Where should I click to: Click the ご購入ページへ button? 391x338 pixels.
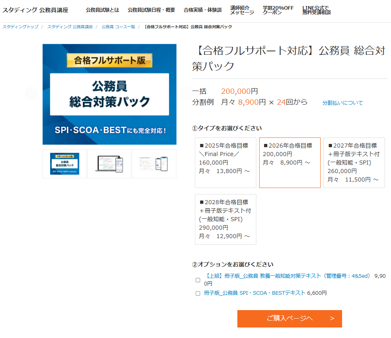[290, 319]
